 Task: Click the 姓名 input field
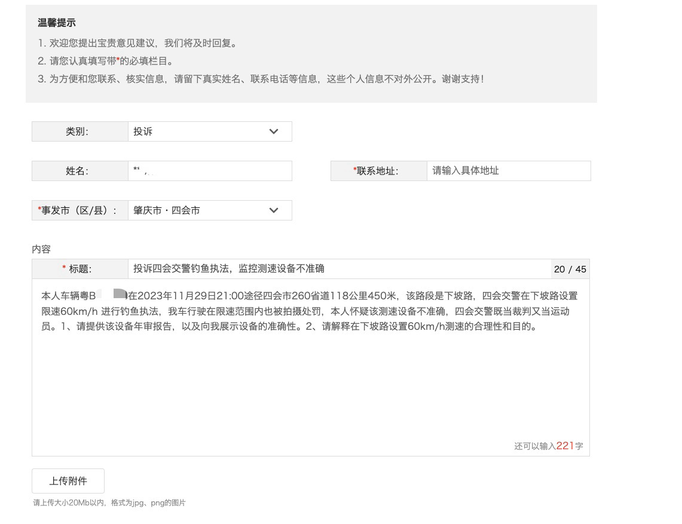(x=209, y=171)
